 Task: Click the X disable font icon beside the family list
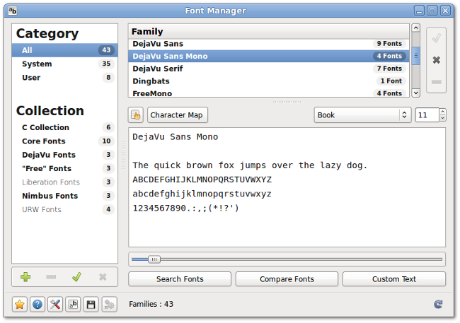click(436, 60)
